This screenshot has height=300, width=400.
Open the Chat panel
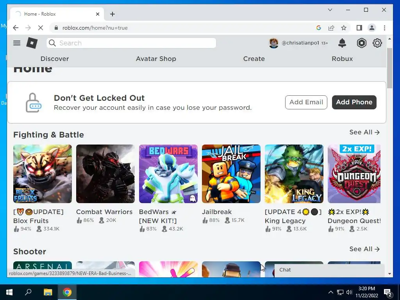click(329, 270)
